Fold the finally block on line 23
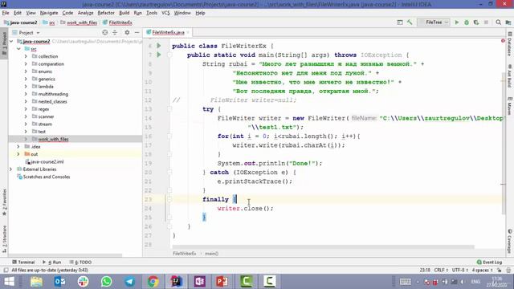 point(169,199)
